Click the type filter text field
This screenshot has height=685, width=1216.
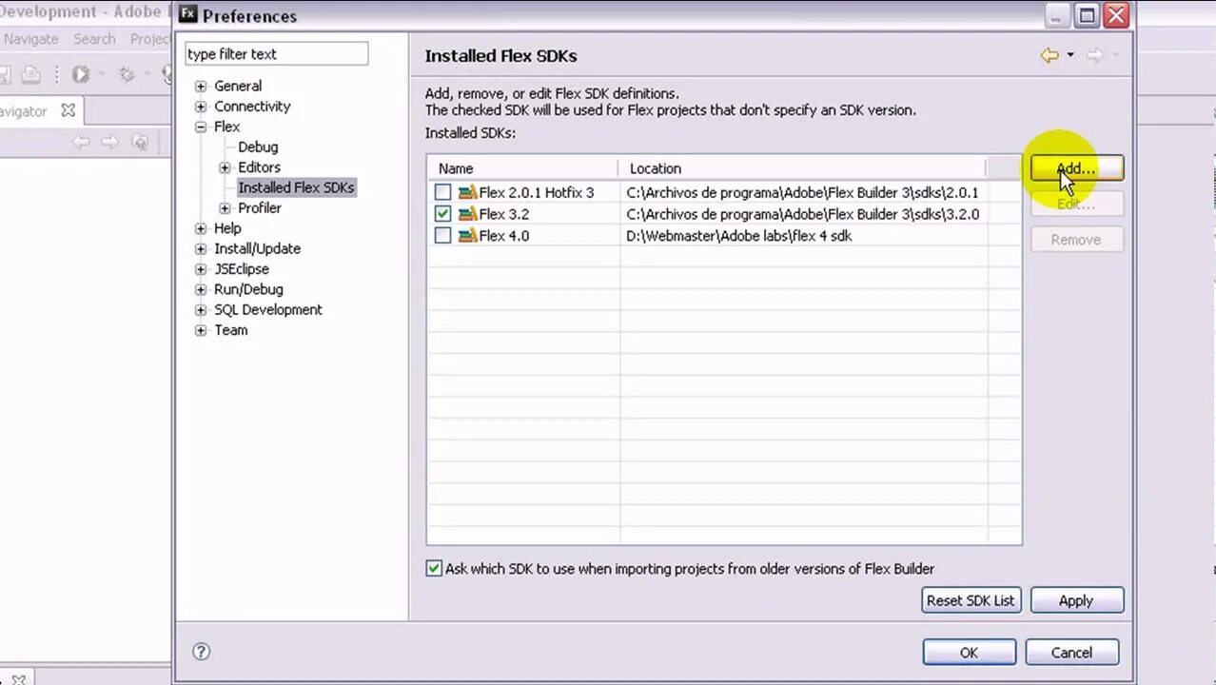(276, 54)
